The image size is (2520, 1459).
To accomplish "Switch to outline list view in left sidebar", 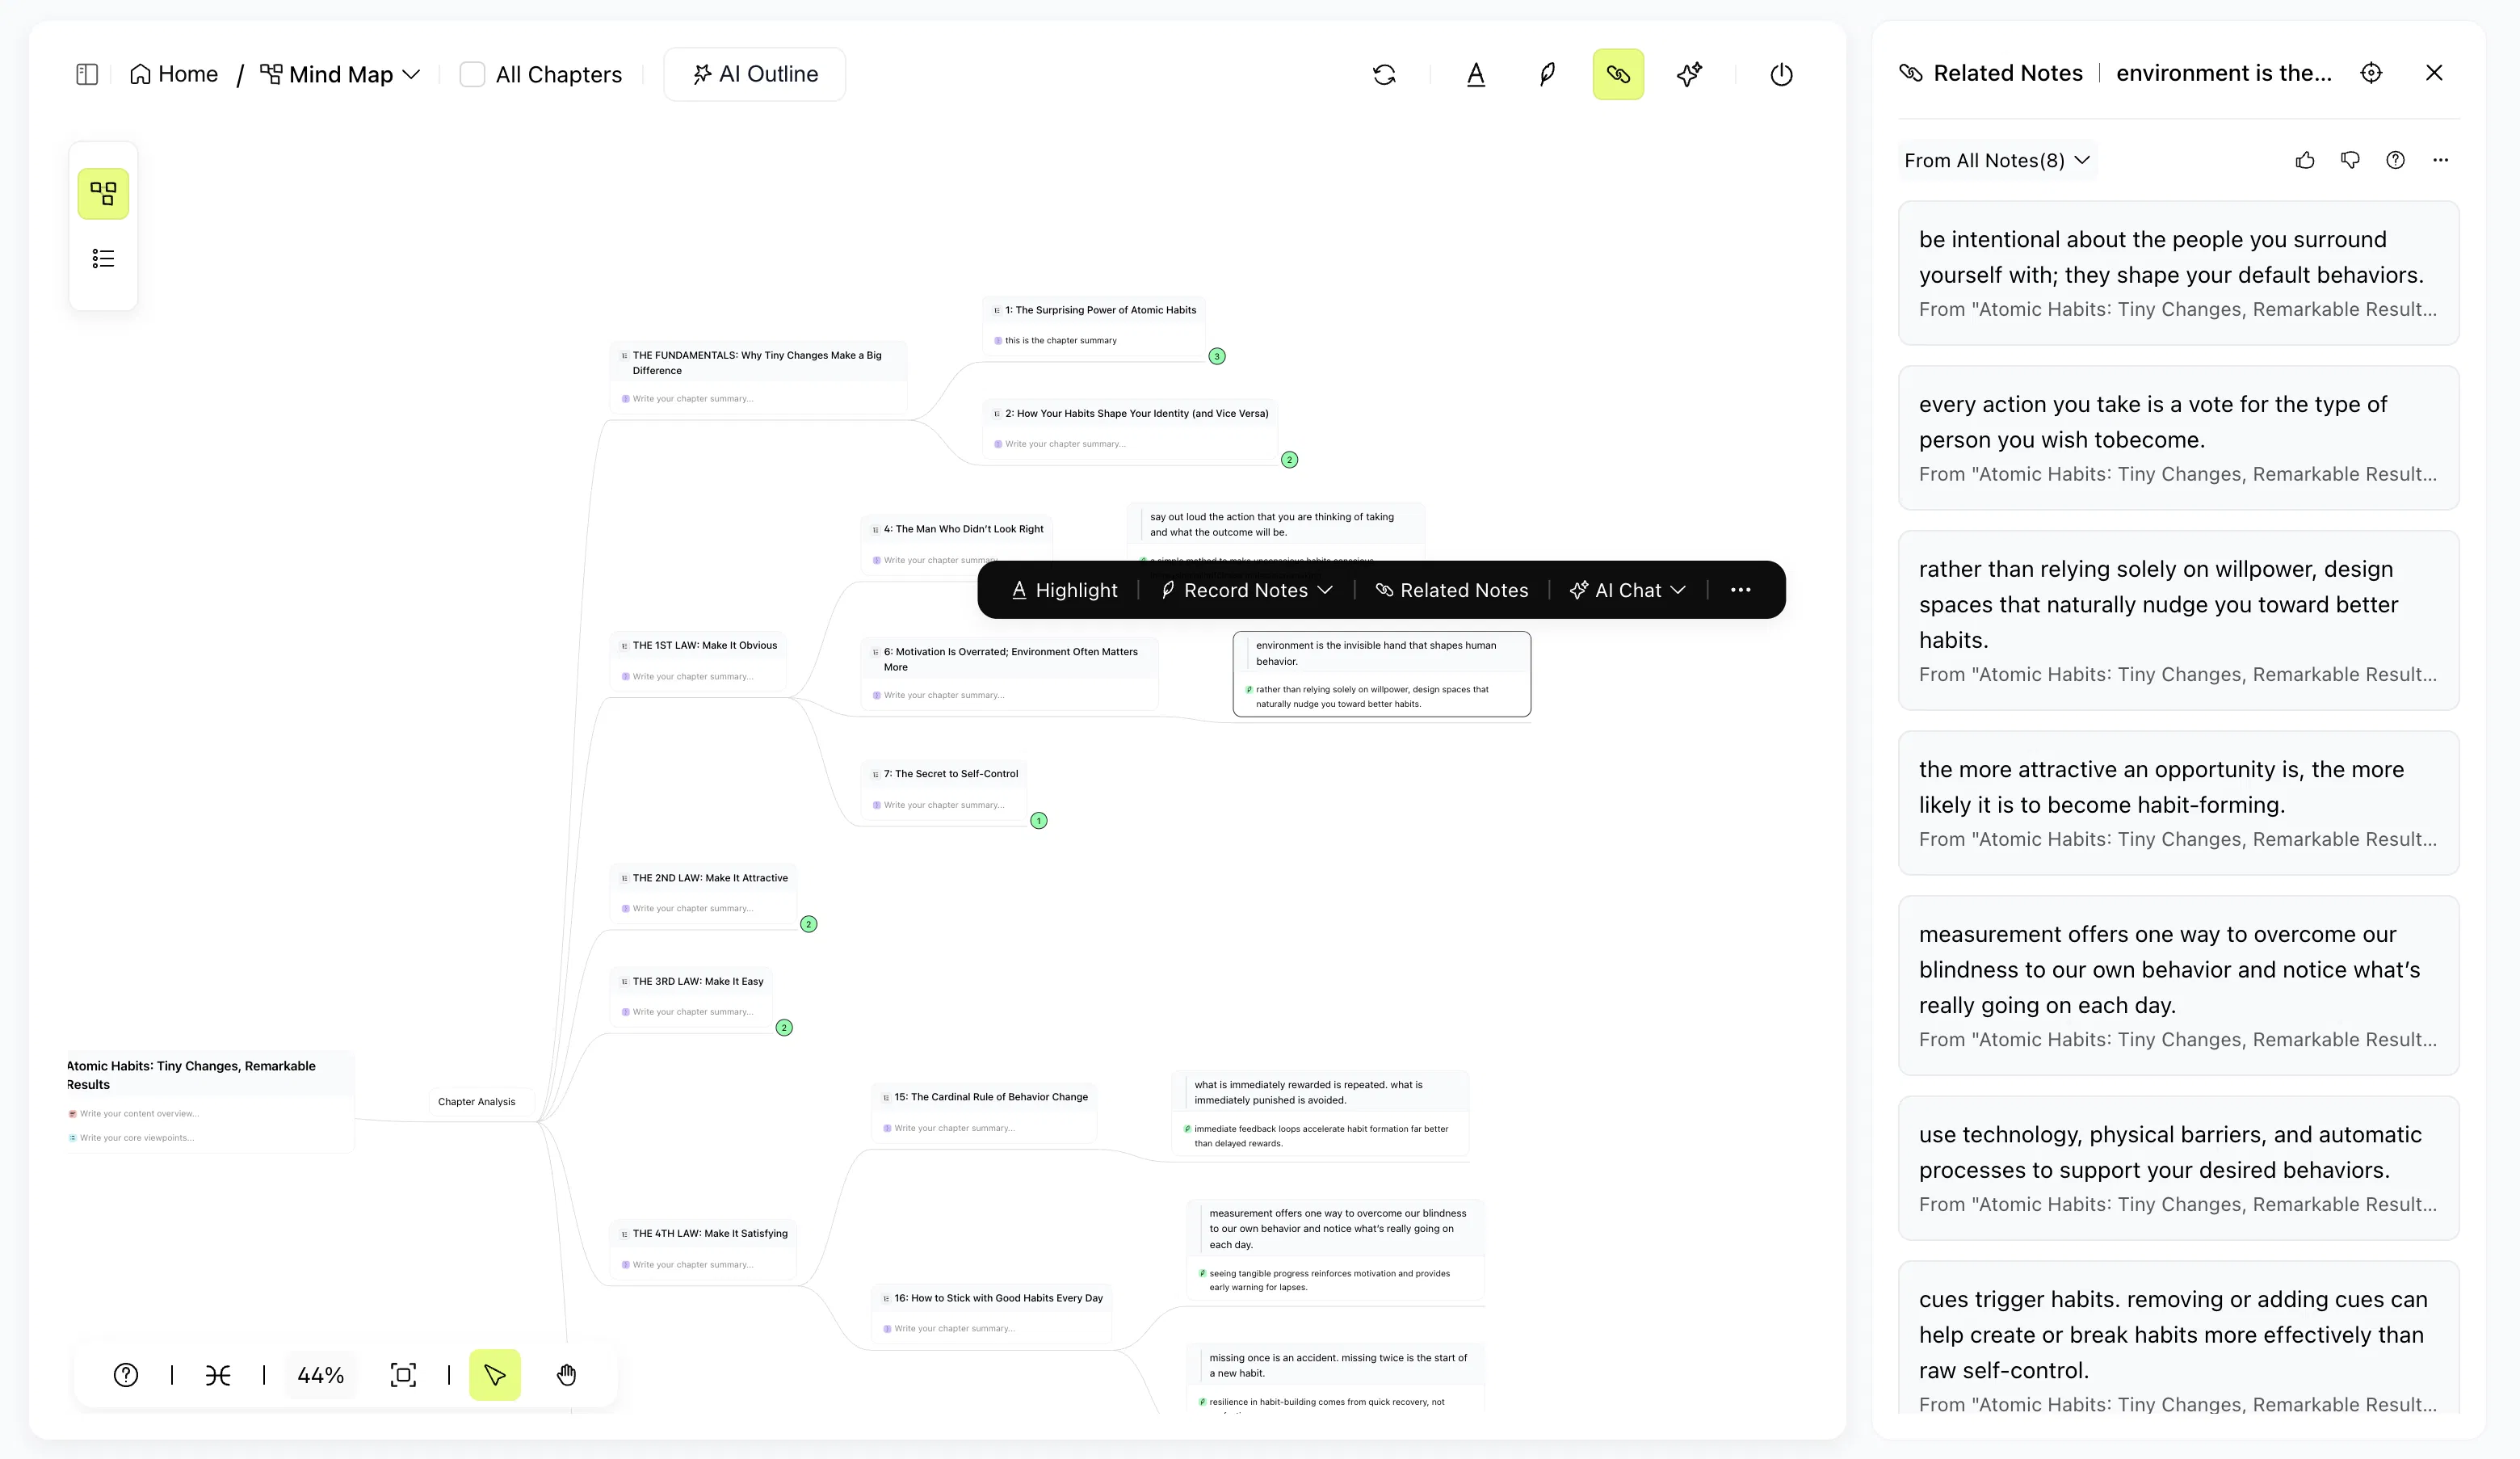I will [103, 258].
